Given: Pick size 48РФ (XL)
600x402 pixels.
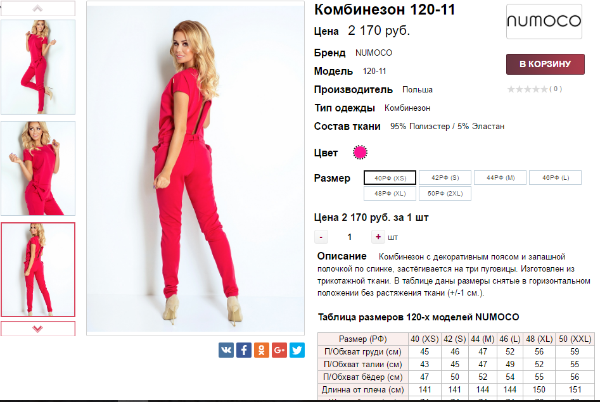Looking at the screenshot, I should [x=390, y=193].
